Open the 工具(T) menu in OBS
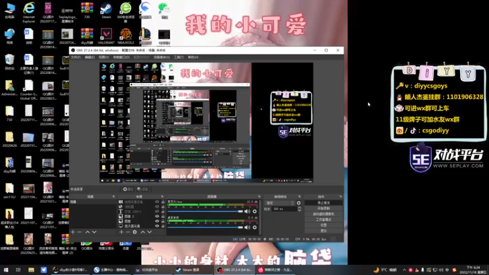489x275 pixels. click(178, 57)
